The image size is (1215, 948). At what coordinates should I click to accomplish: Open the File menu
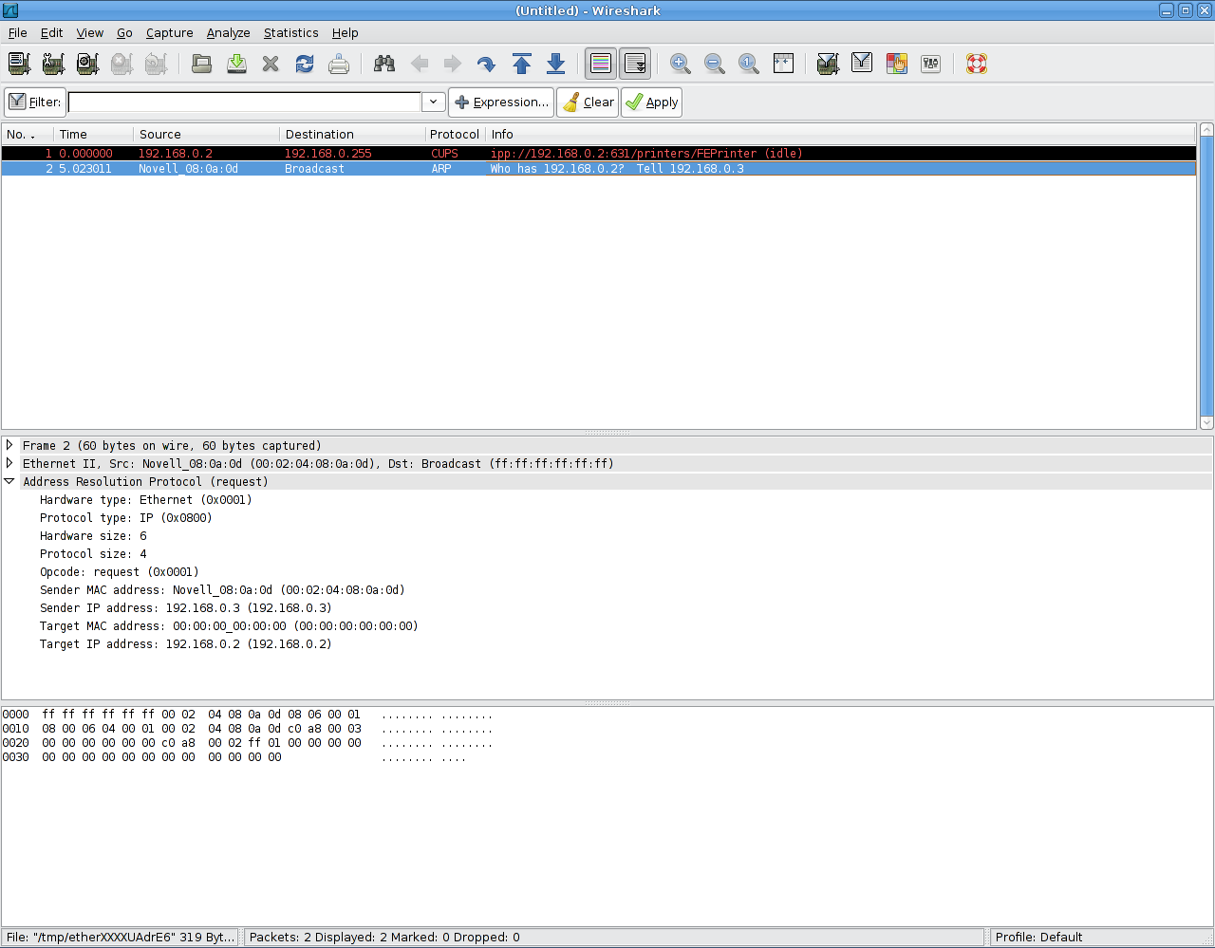coord(17,32)
